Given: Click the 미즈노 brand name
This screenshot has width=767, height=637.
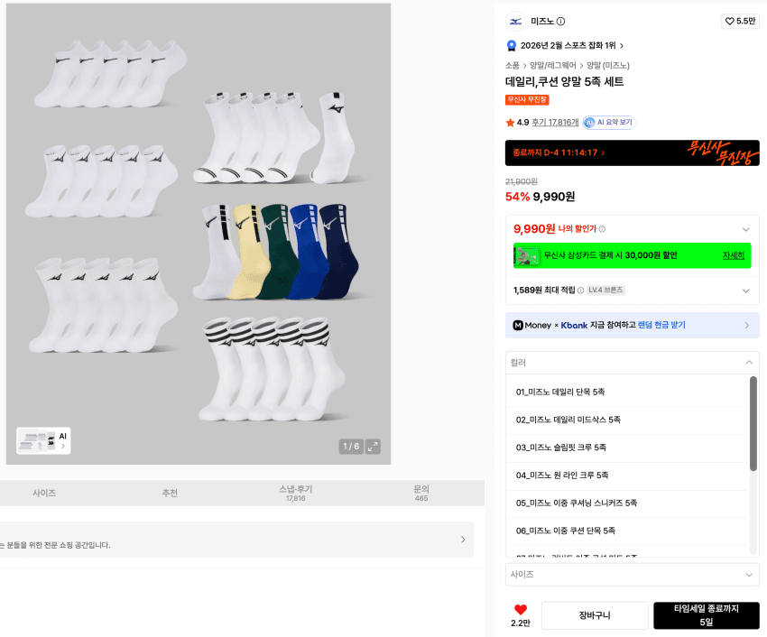Looking at the screenshot, I should click(x=542, y=21).
